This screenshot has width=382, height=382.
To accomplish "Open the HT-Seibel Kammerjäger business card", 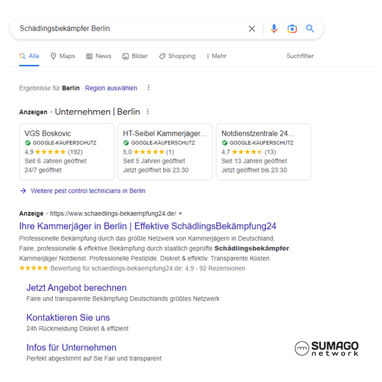I will pyautogui.click(x=165, y=152).
